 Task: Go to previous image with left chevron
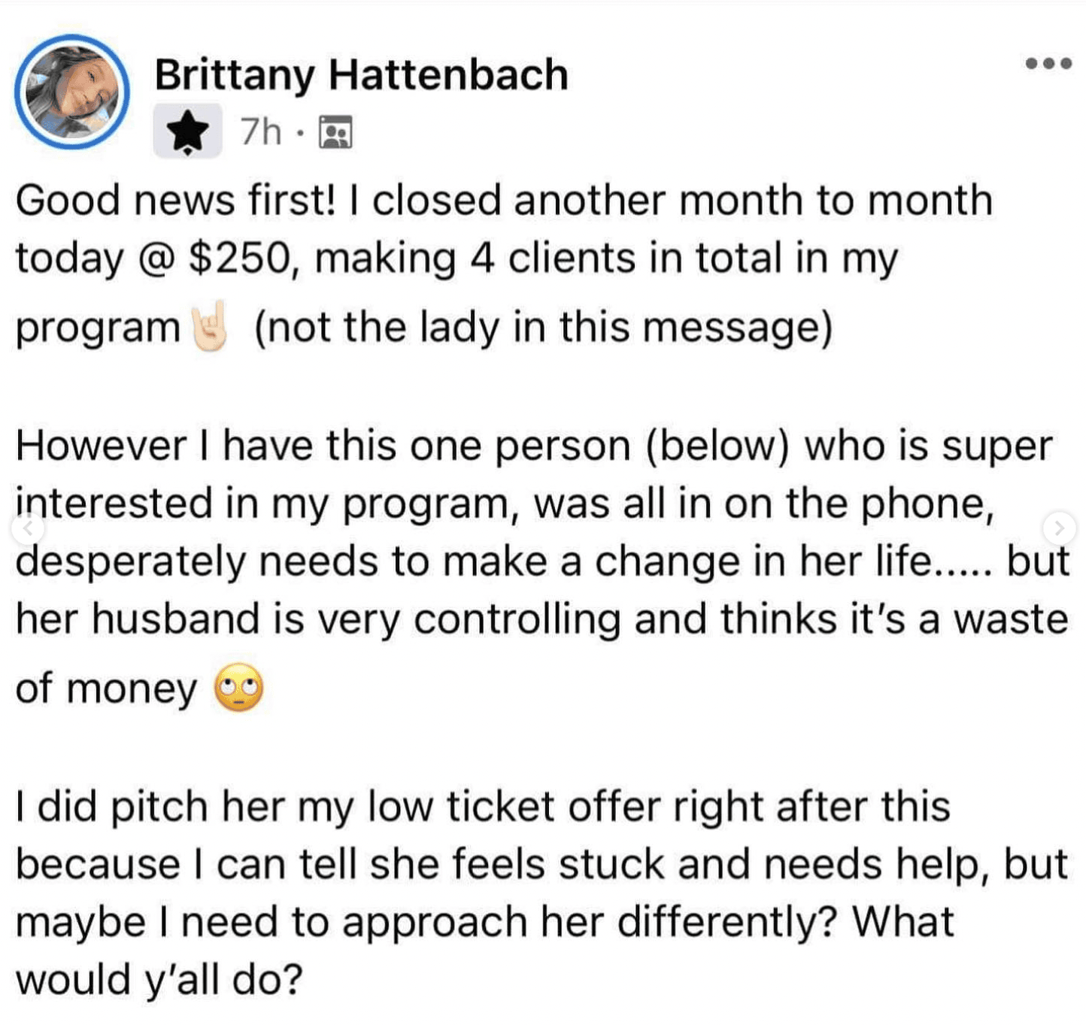tap(28, 528)
